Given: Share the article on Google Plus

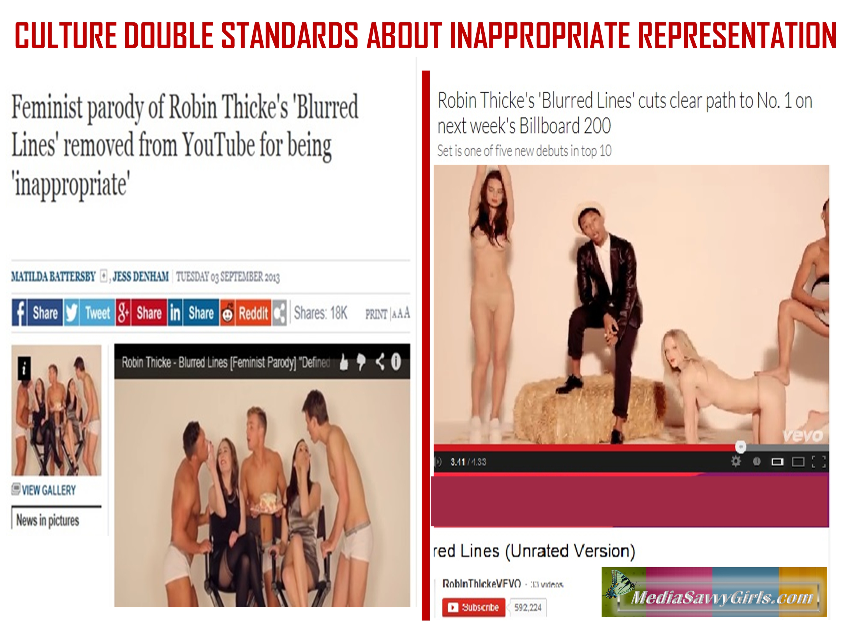Looking at the screenshot, I should pyautogui.click(x=142, y=313).
